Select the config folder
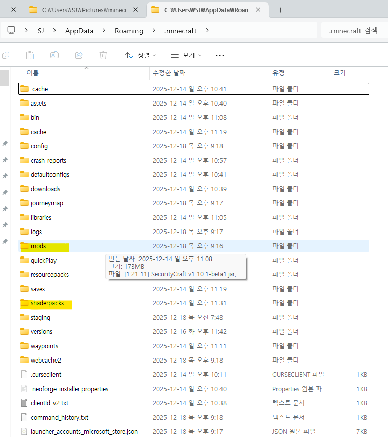 [x=193, y=146]
